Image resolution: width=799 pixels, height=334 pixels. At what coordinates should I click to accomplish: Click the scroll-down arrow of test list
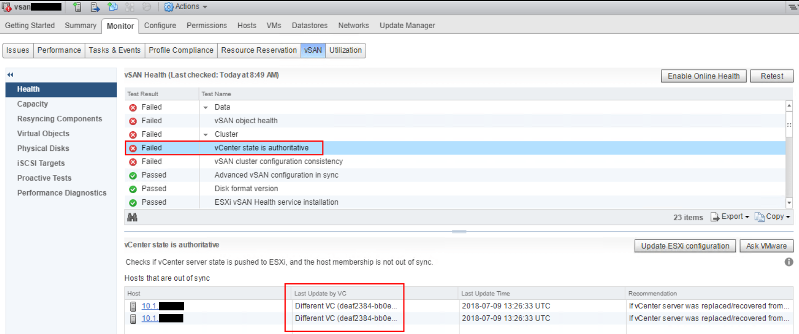pyautogui.click(x=789, y=203)
